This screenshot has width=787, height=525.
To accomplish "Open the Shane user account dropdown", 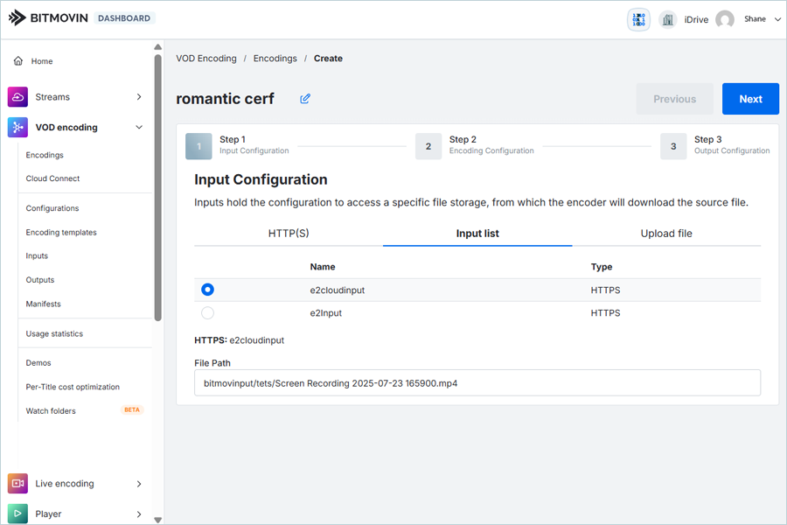I will (777, 19).
